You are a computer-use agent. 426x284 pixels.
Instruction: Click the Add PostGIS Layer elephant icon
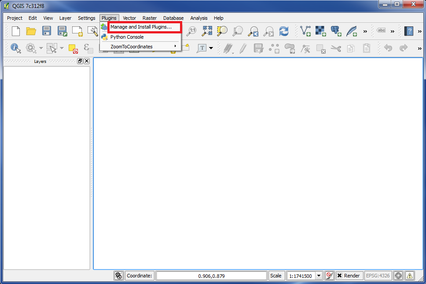click(x=336, y=31)
